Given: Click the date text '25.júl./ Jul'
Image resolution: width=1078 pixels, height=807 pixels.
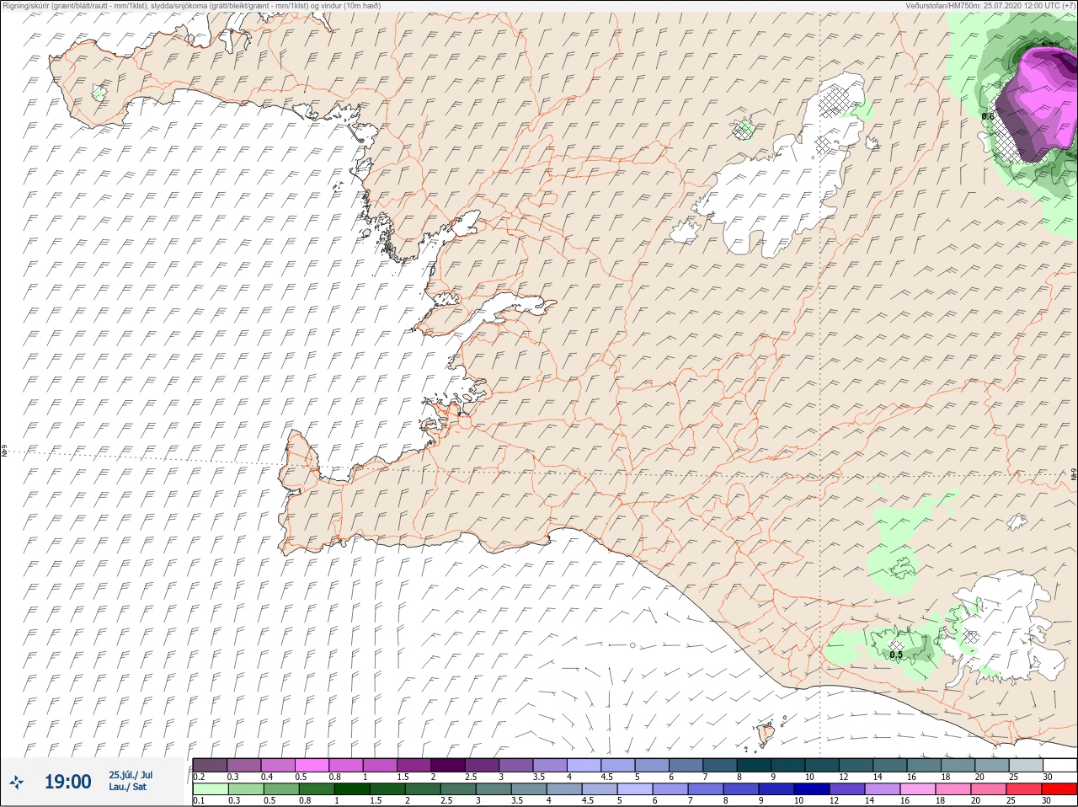Looking at the screenshot, I should tap(131, 775).
